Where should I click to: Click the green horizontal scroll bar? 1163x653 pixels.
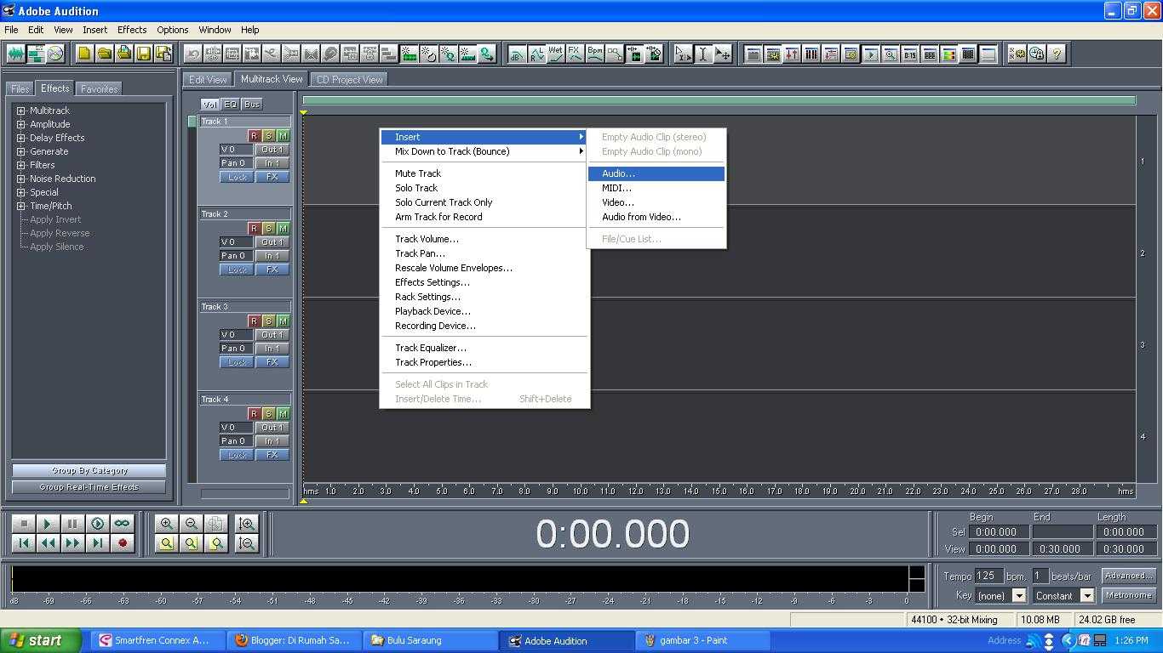[x=719, y=100]
